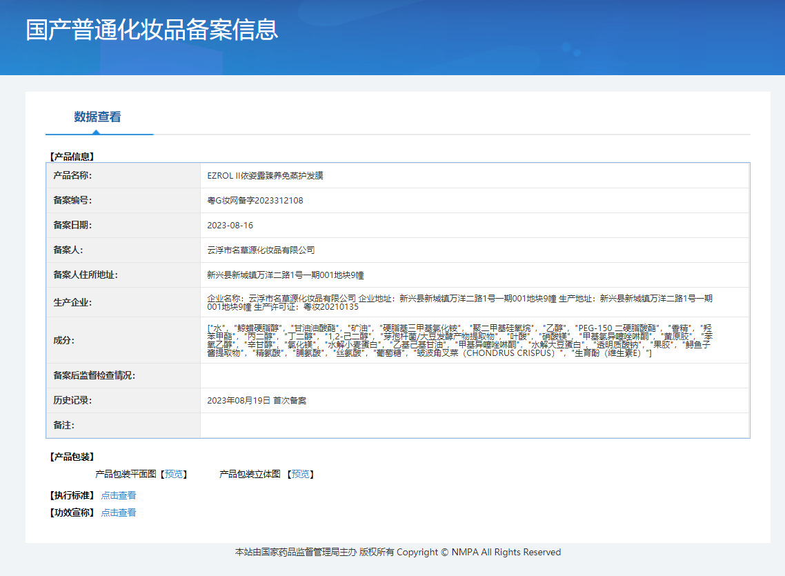Click the 备案人住所地址 address value
Image resolution: width=785 pixels, height=576 pixels.
285,275
